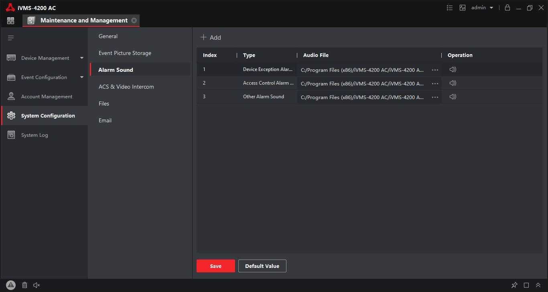Viewport: 548px width, 292px height.
Task: Open the alarm warning icon in status bar
Action: click(11, 285)
